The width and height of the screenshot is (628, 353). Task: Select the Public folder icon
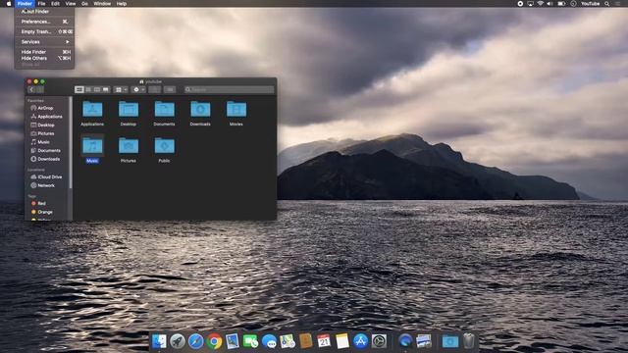point(164,146)
